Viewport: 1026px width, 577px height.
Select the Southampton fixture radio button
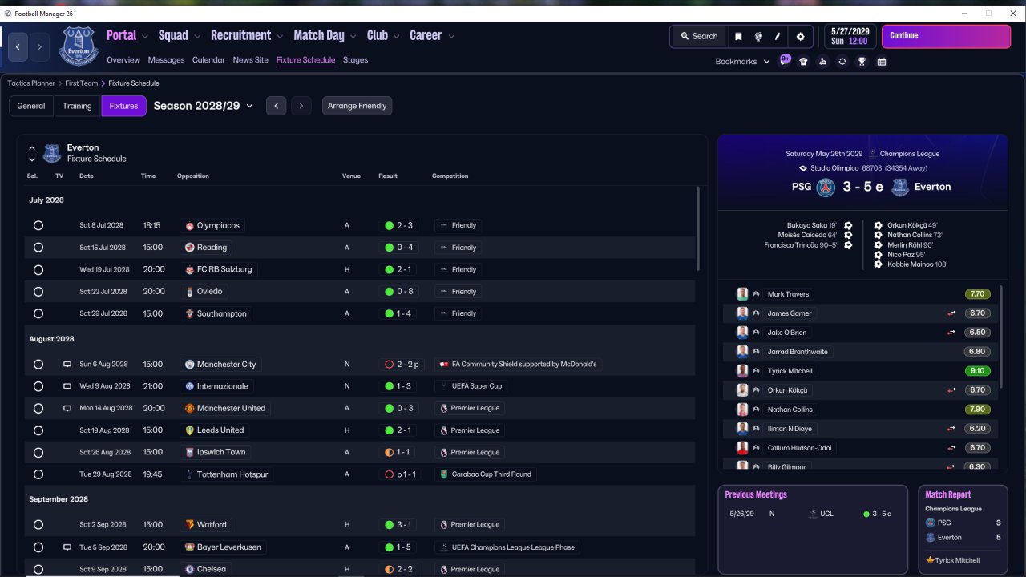tap(38, 314)
